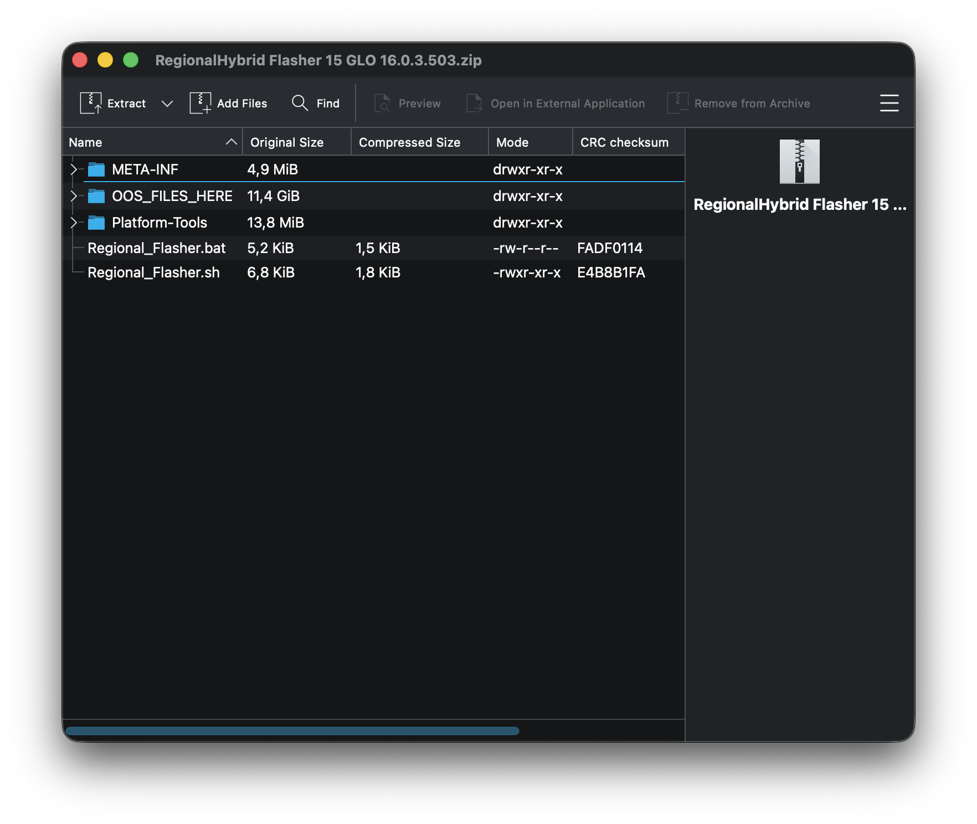Screen dimensions: 977x824
Task: Open Find with the magnifier icon
Action: [300, 103]
